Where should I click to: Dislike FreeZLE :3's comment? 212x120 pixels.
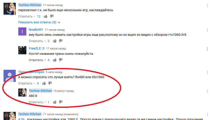pyautogui.click(x=61, y=60)
